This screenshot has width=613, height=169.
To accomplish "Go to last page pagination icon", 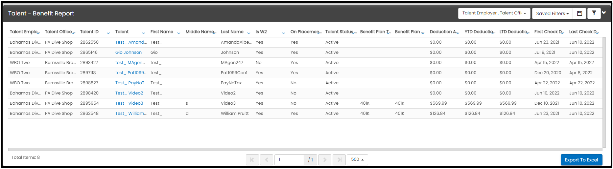I will (x=339, y=160).
